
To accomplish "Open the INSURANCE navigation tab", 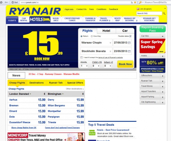I will (x=56, y=19).
